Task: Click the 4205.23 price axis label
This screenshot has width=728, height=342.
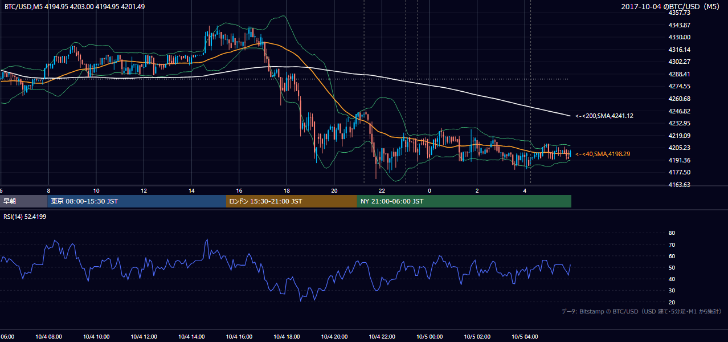Action: [680, 148]
